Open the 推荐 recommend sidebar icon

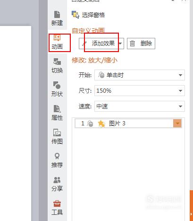pyautogui.click(x=57, y=160)
